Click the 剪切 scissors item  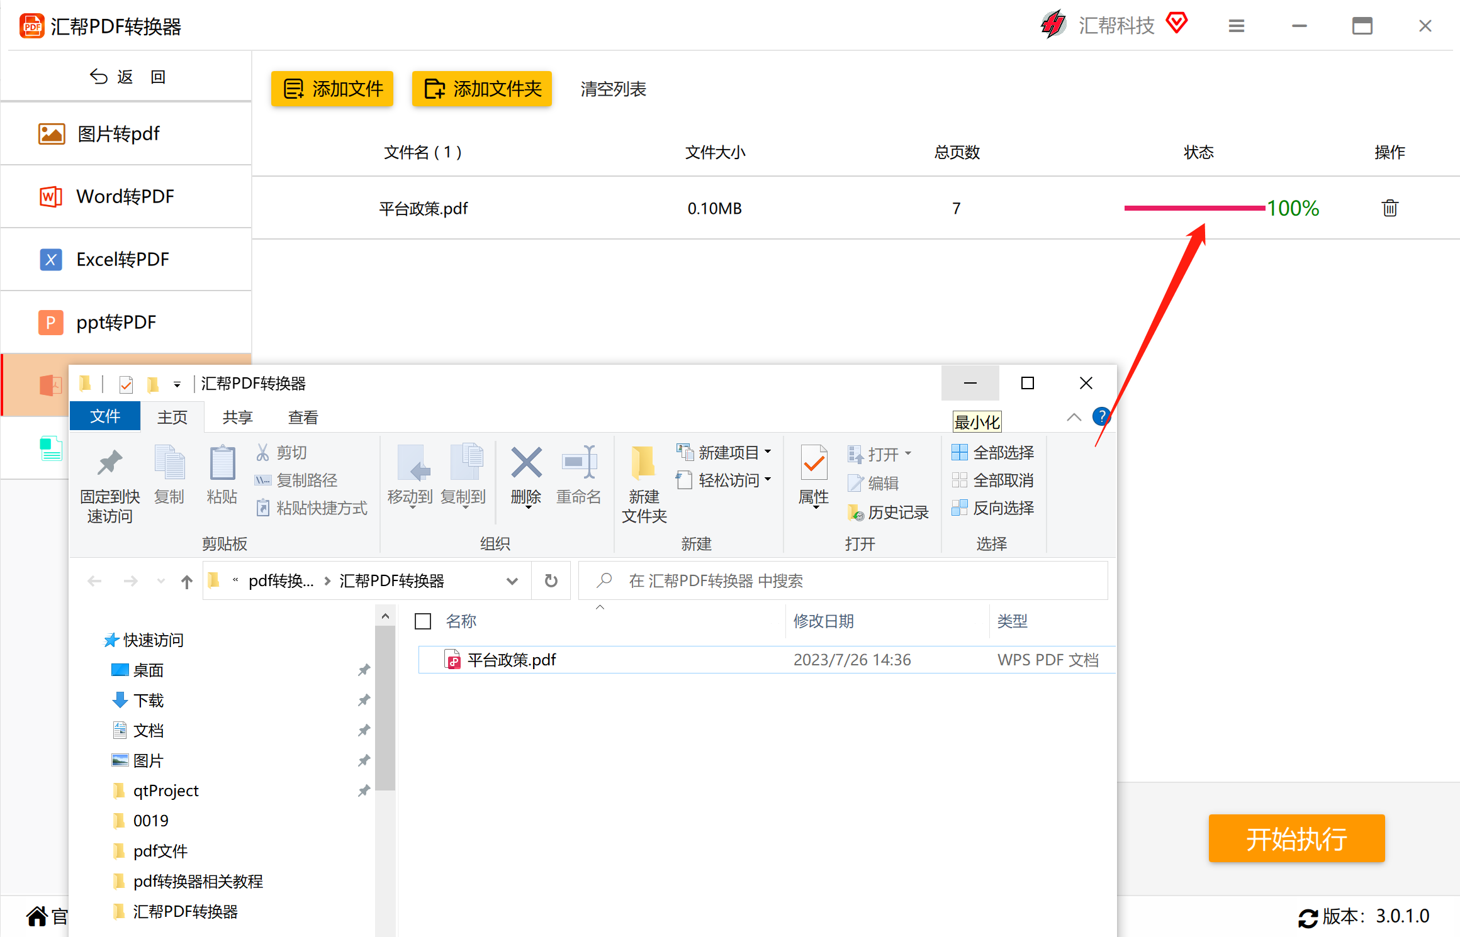click(281, 452)
